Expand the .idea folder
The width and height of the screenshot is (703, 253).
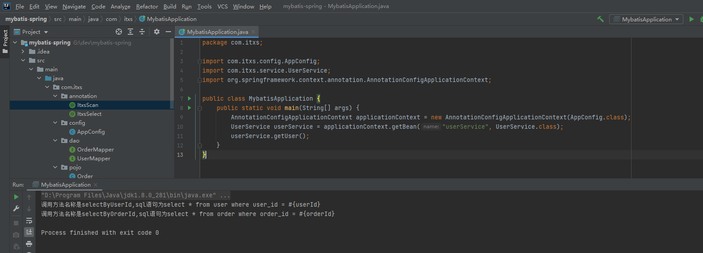23,52
